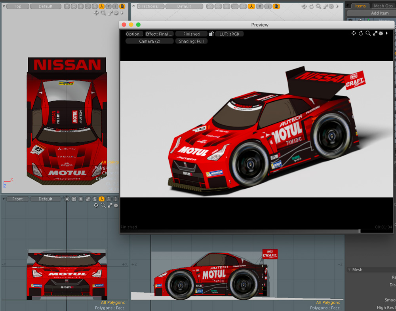This screenshot has height=311, width=396.
Task: Click the pan icon in the Directional viewport
Action: pyautogui.click(x=304, y=6)
